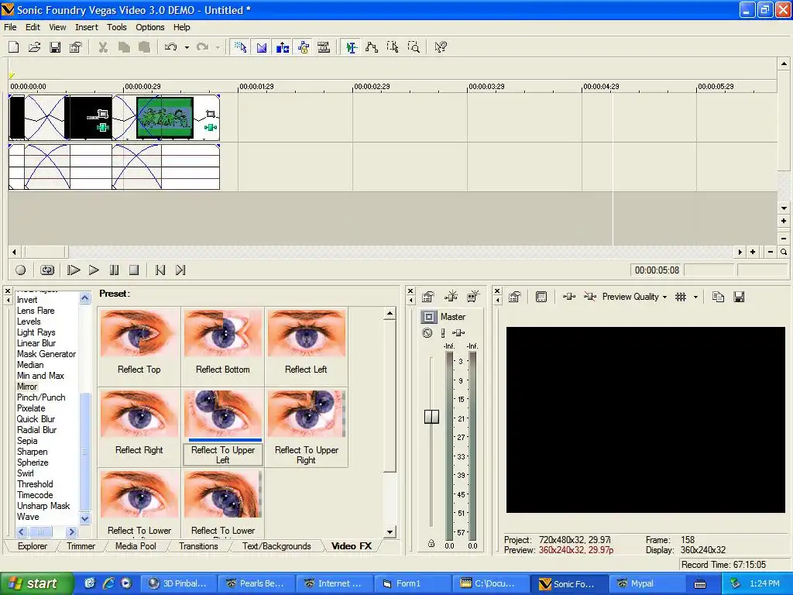Zoom in track height plus button
The width and height of the screenshot is (793, 595).
(784, 221)
